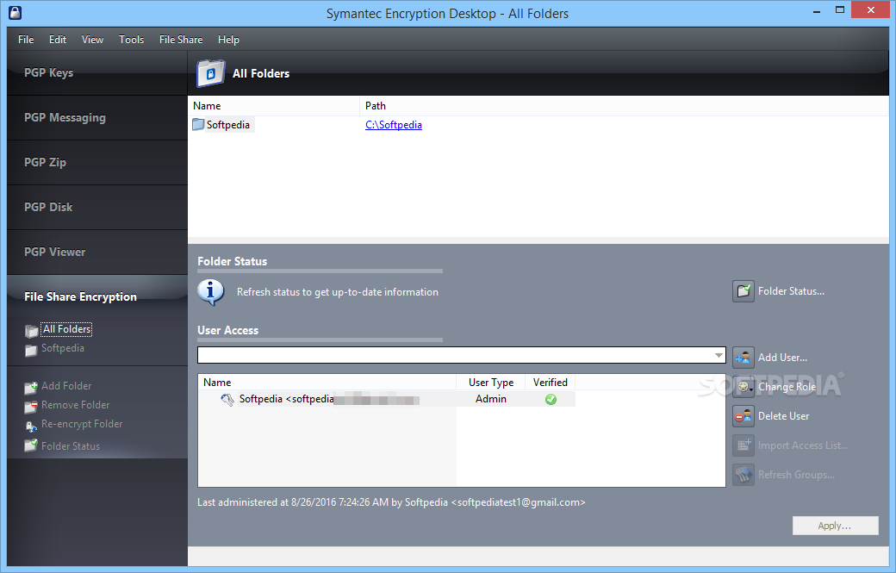Open the View menu
Viewport: 896px width, 573px height.
pyautogui.click(x=92, y=40)
